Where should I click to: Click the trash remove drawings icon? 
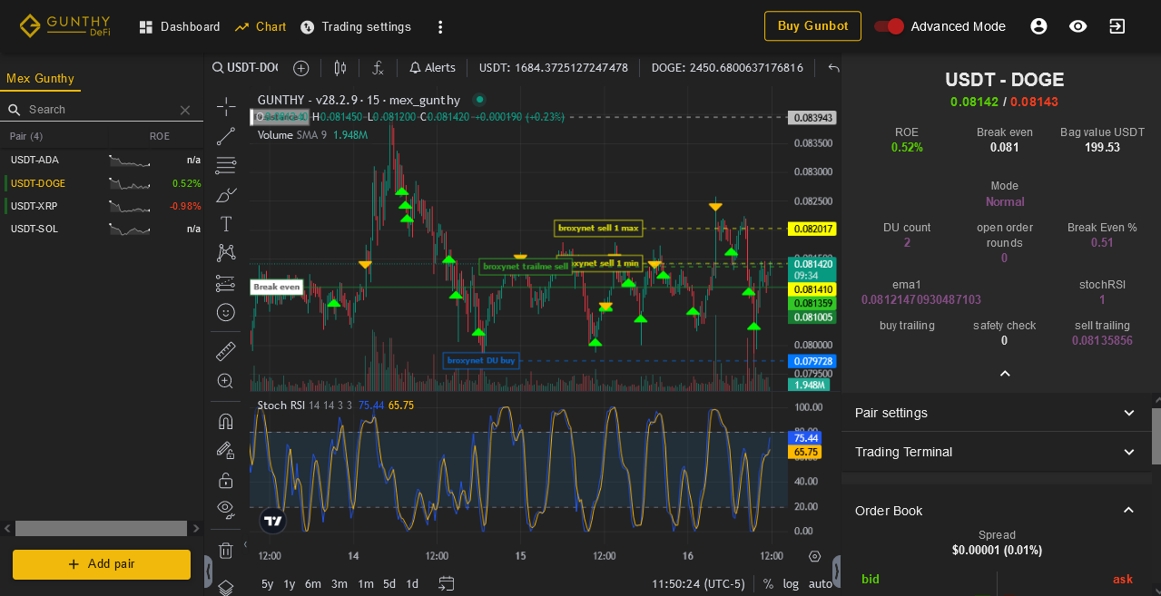point(226,550)
